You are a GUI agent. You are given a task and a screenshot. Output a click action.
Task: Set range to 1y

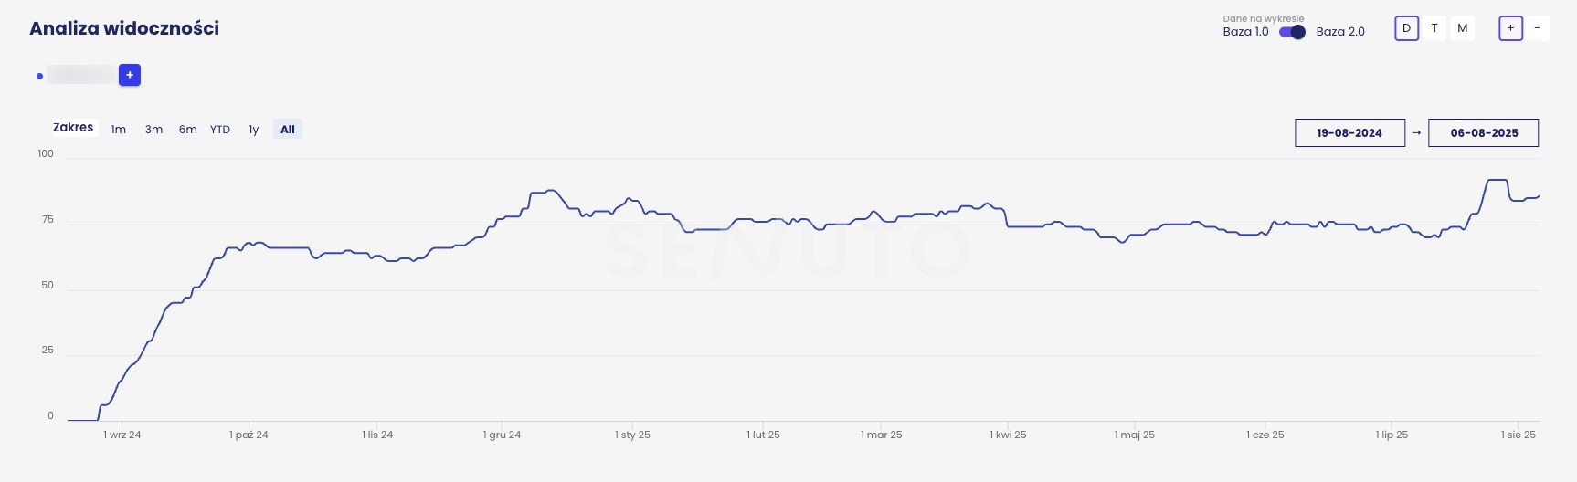pos(253,130)
